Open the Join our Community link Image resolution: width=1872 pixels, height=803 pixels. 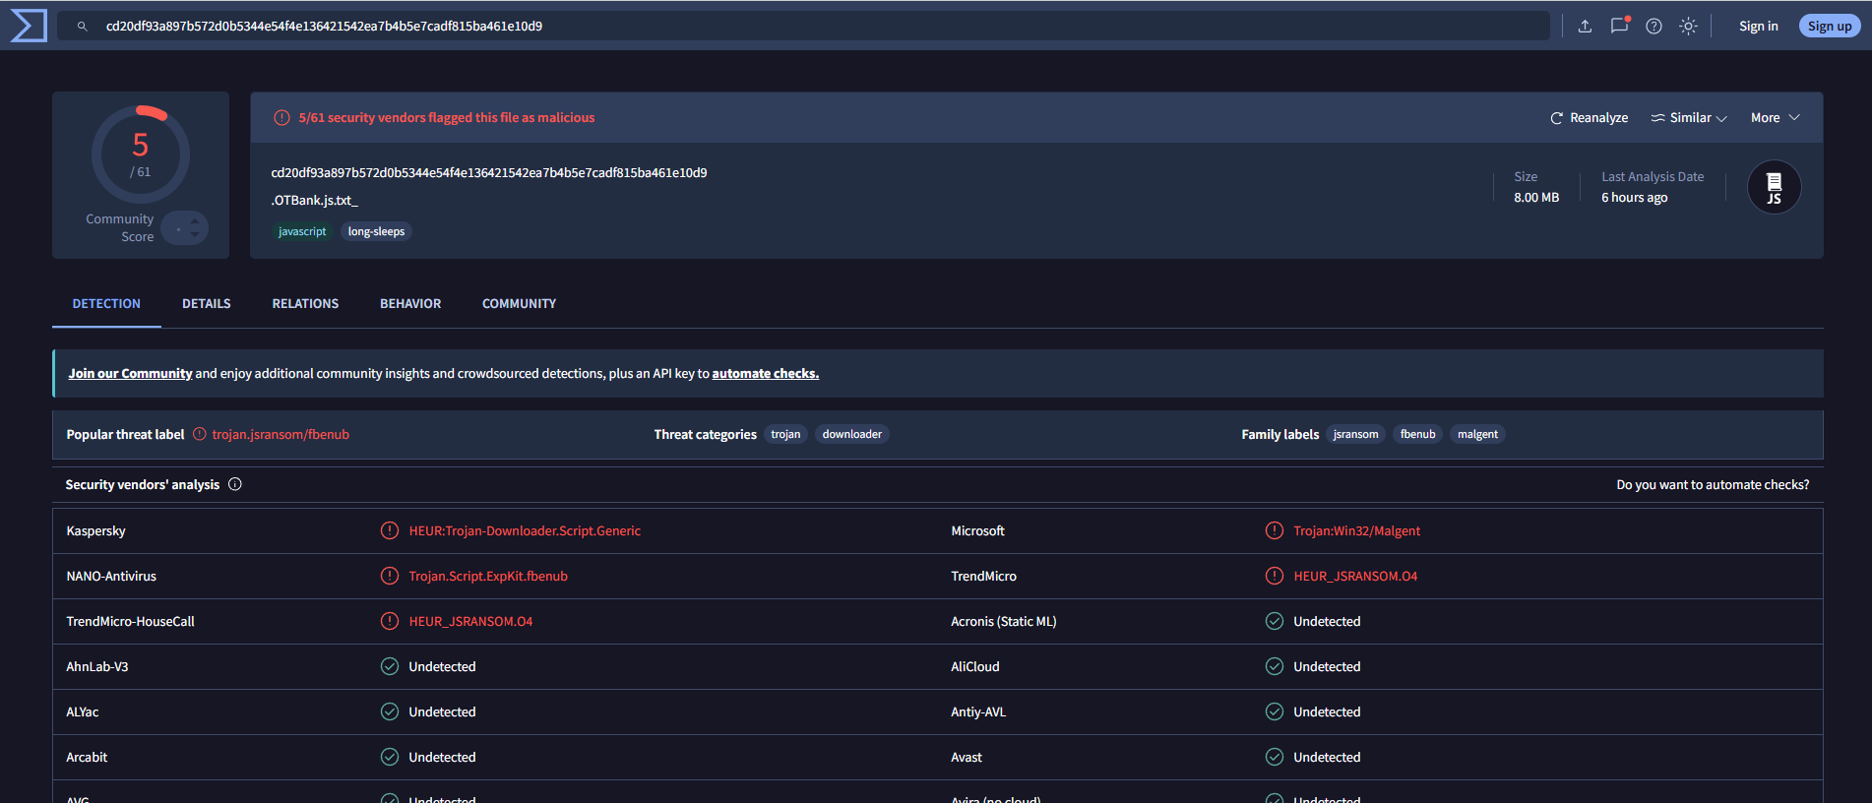point(130,374)
